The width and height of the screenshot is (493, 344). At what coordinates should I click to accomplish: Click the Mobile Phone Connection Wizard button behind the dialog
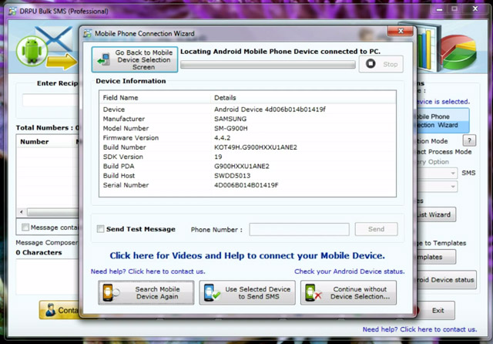click(x=443, y=121)
